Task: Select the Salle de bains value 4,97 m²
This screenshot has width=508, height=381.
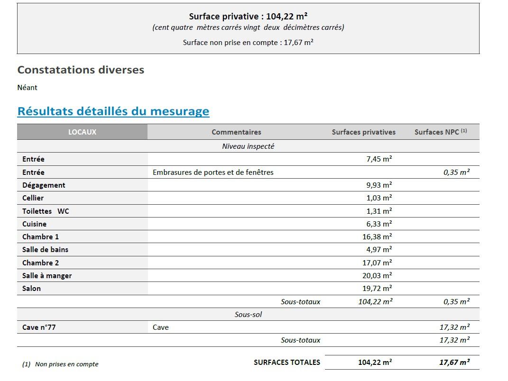Action: pyautogui.click(x=379, y=250)
